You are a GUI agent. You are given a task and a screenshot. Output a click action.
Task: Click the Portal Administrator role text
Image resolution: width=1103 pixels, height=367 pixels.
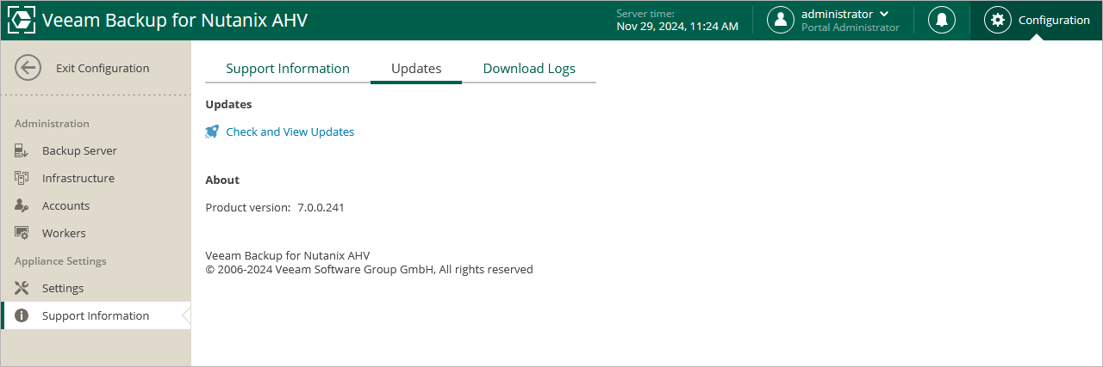click(x=851, y=28)
